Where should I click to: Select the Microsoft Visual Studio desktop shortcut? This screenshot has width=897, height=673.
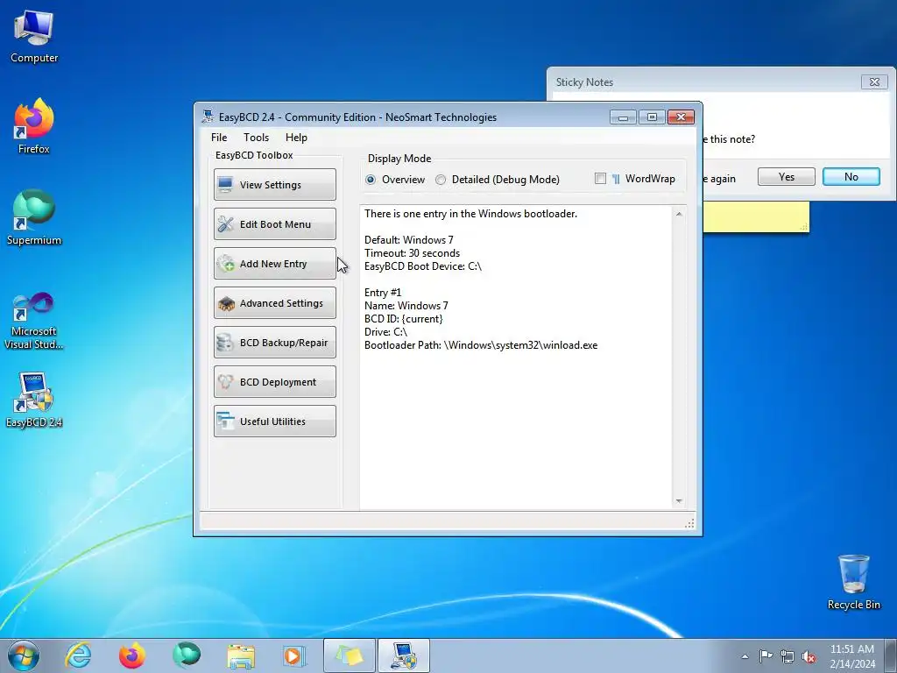pyautogui.click(x=34, y=321)
